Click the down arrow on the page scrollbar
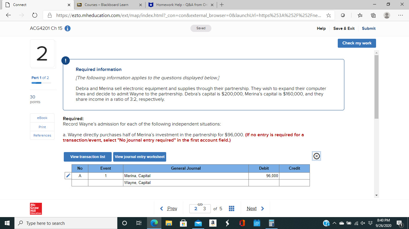Image resolution: width=409 pixels, height=229 pixels. (x=376, y=195)
